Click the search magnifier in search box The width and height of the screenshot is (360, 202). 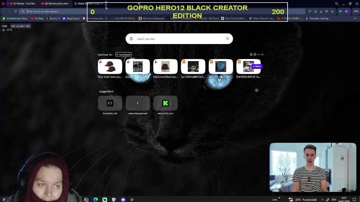pyautogui.click(x=228, y=39)
